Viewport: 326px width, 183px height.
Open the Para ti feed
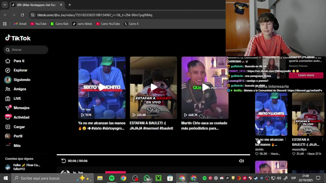15,61
